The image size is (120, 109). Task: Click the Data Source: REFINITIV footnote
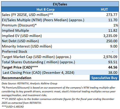click(x=29, y=83)
